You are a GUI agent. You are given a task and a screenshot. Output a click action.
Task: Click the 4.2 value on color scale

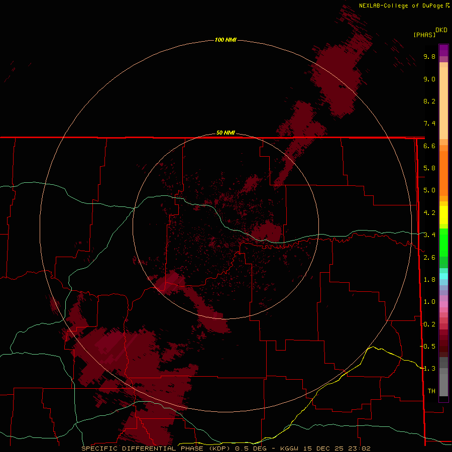click(429, 213)
